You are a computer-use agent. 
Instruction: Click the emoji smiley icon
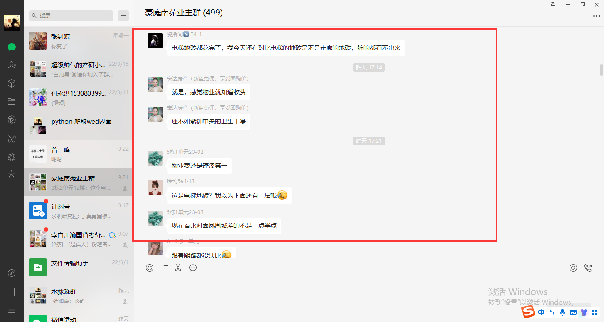tap(150, 268)
